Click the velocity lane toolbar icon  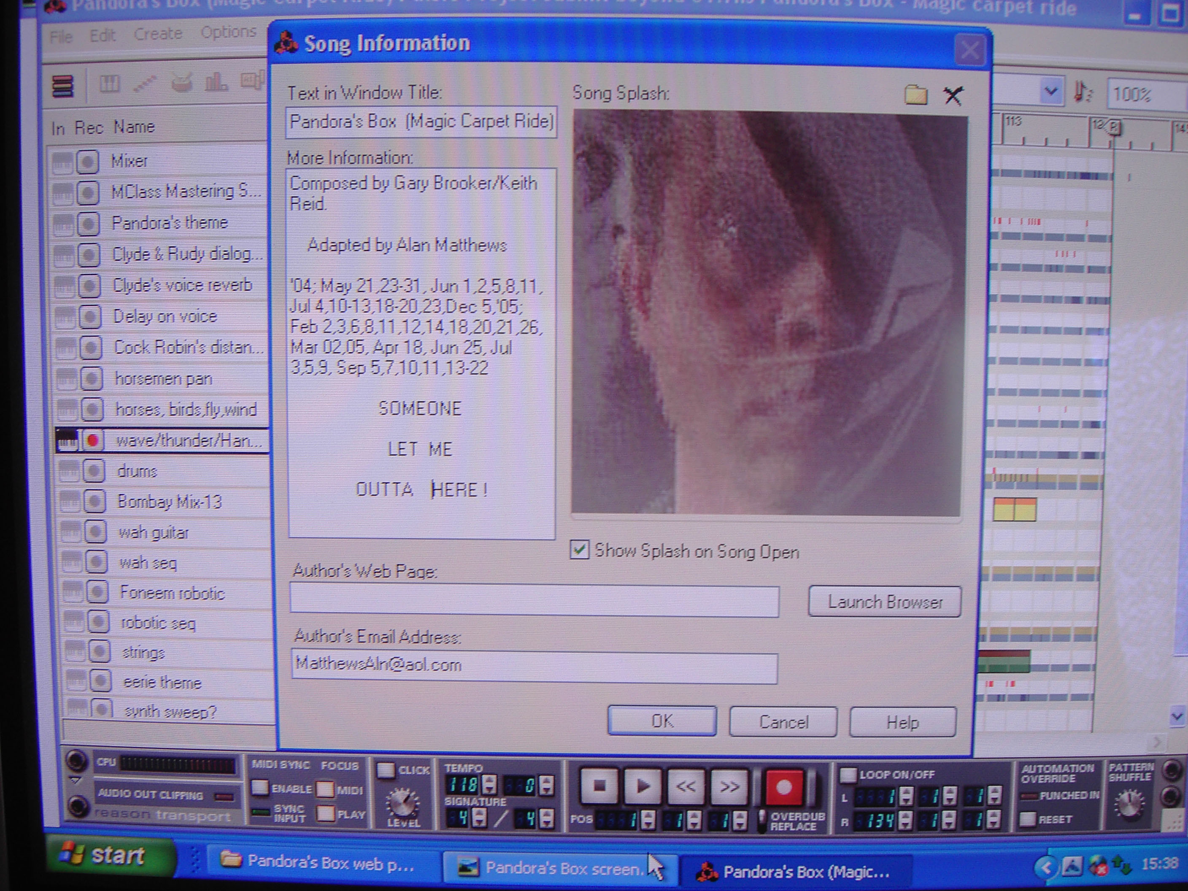[x=216, y=82]
